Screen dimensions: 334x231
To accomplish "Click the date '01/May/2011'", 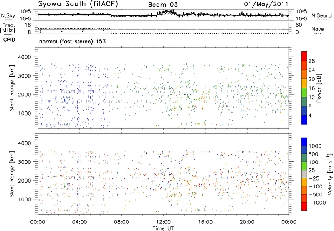I will (x=266, y=4).
